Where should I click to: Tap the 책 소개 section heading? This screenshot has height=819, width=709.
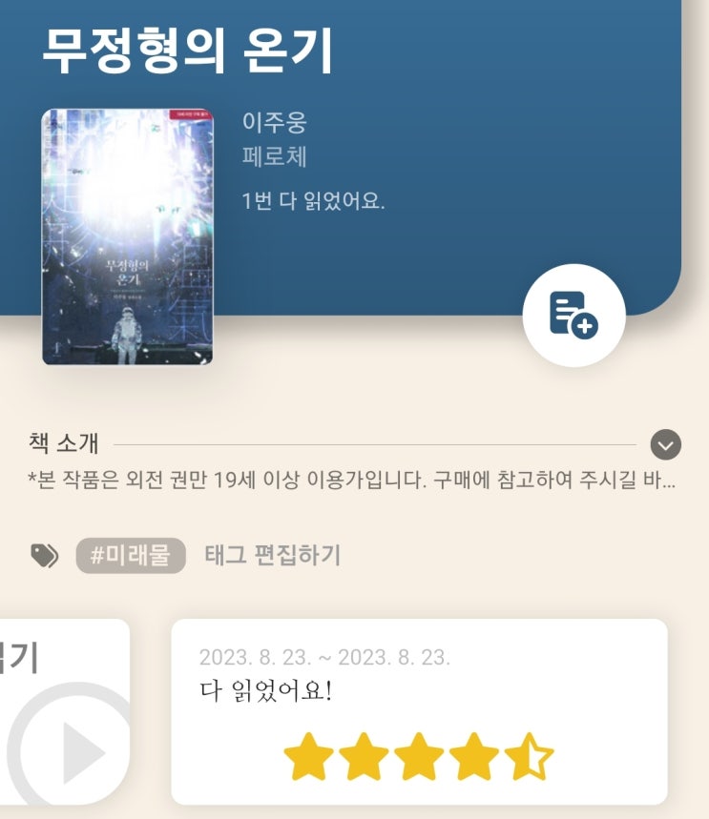[63, 443]
